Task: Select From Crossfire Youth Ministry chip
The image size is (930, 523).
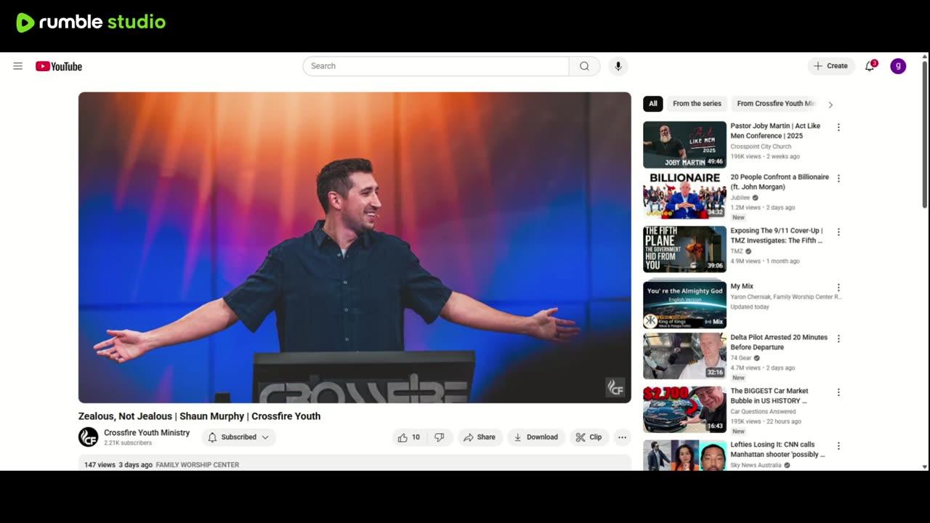Action: pos(775,104)
